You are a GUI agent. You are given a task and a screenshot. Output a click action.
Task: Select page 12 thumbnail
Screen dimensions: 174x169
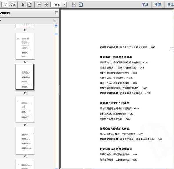25,46
